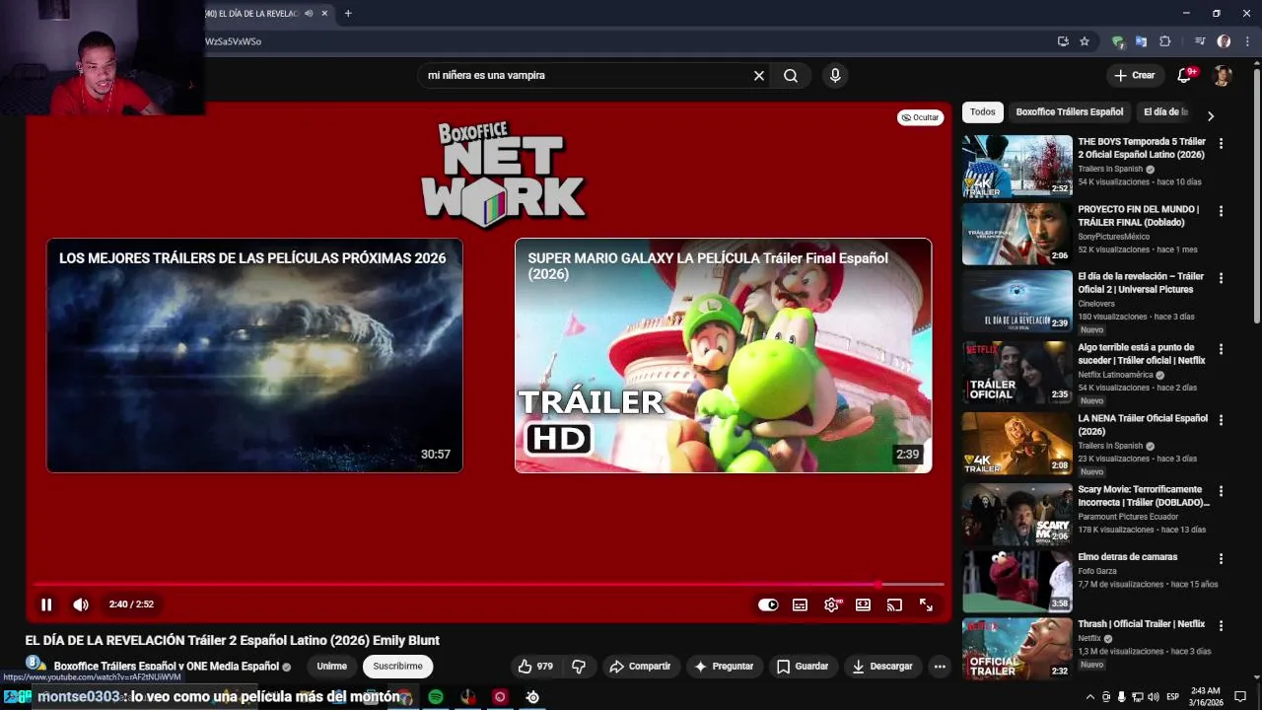The height and width of the screenshot is (710, 1262).
Task: Open options menu for THE BOYS Temporada 5 video
Action: click(1221, 144)
